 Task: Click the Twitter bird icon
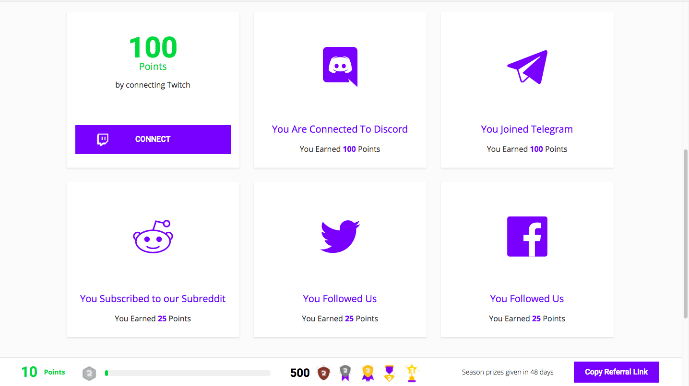click(x=340, y=237)
